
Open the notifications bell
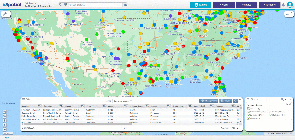[283, 5]
